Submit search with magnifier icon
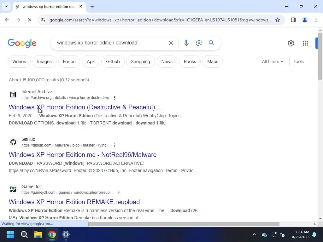323x242 pixels. pos(211,43)
